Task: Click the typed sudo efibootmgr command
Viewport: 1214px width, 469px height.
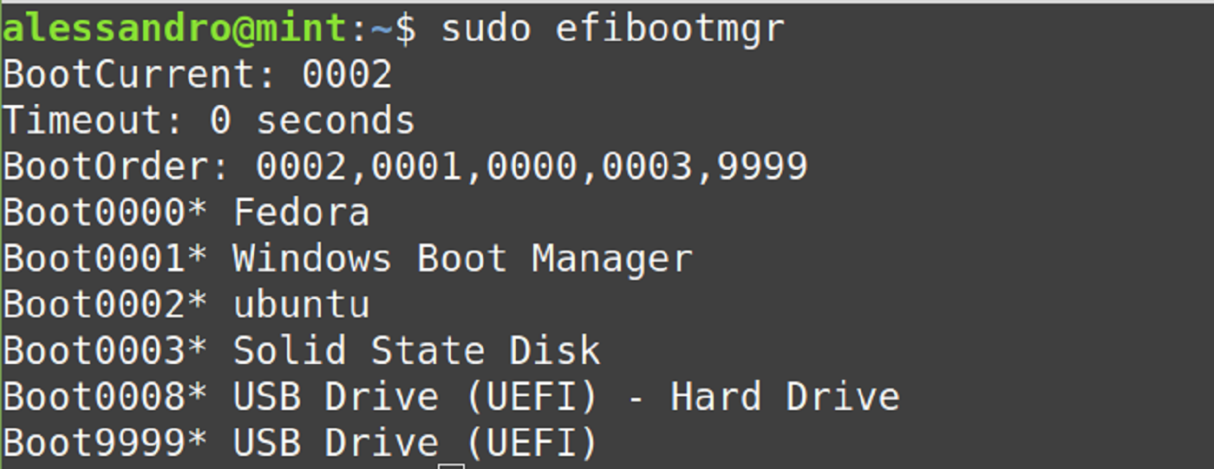Action: click(612, 29)
